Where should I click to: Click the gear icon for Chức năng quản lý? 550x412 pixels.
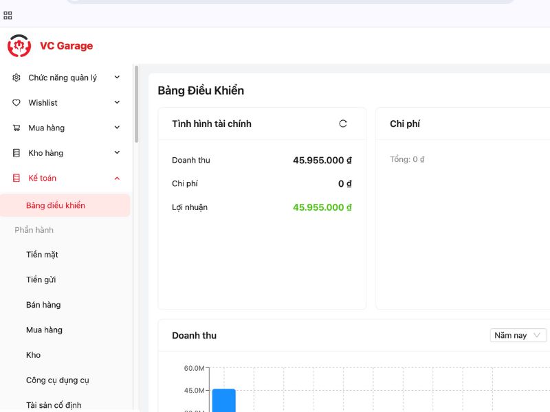tap(16, 78)
